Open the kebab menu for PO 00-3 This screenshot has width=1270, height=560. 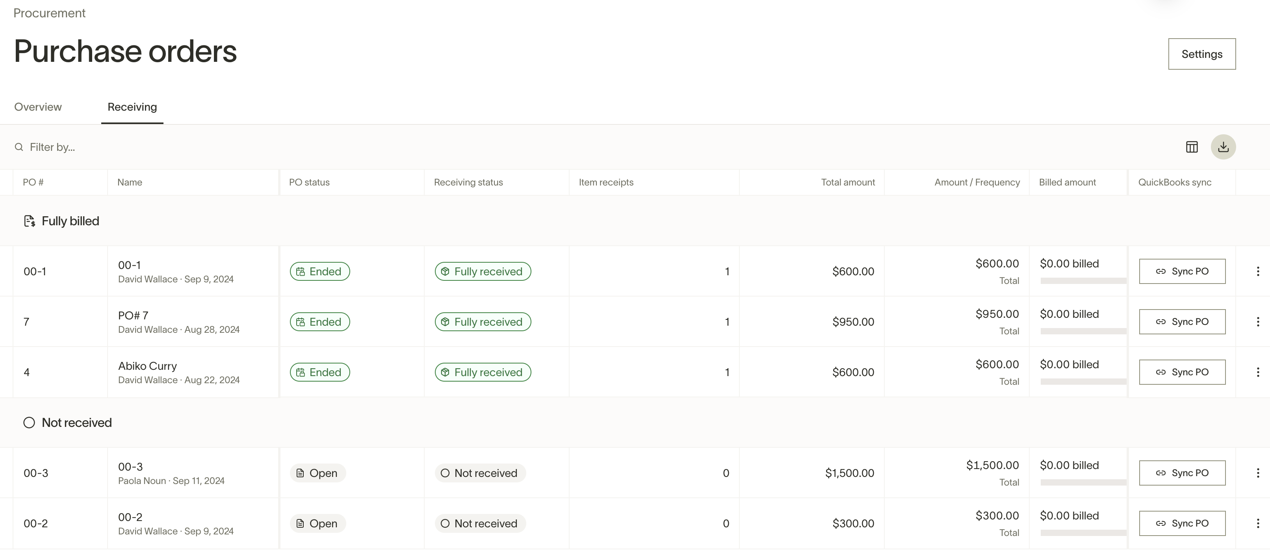[1258, 473]
